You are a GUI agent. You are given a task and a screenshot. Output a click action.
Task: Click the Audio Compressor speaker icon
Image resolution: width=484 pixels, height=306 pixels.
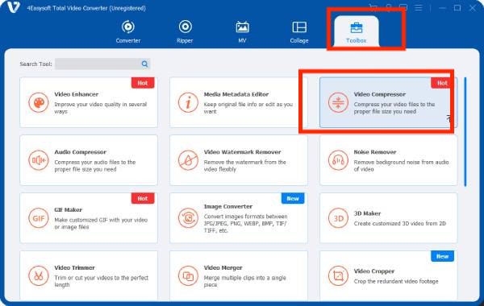pos(39,160)
